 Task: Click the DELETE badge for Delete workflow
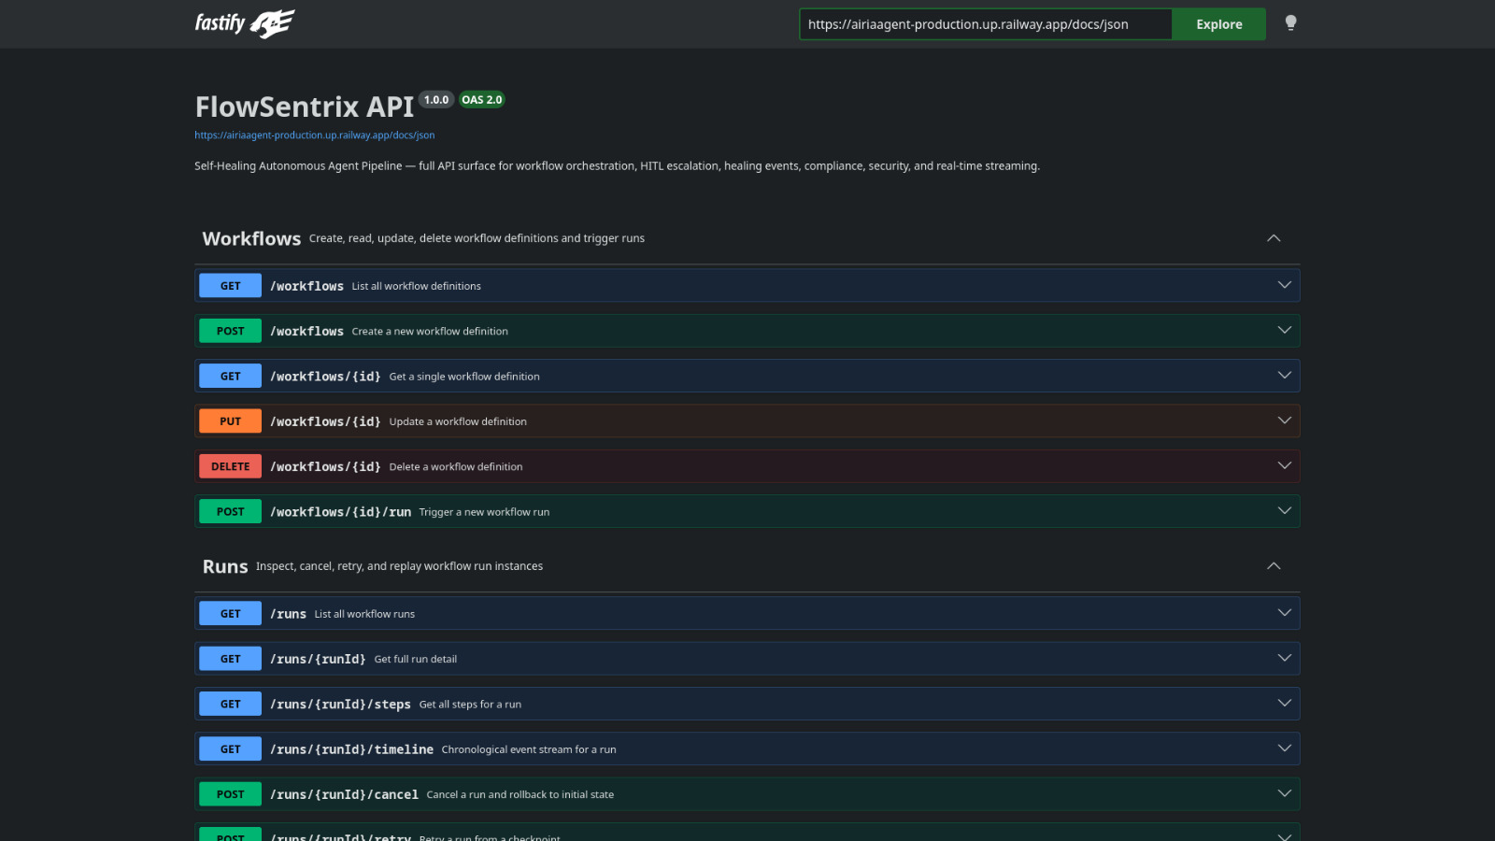click(x=231, y=466)
